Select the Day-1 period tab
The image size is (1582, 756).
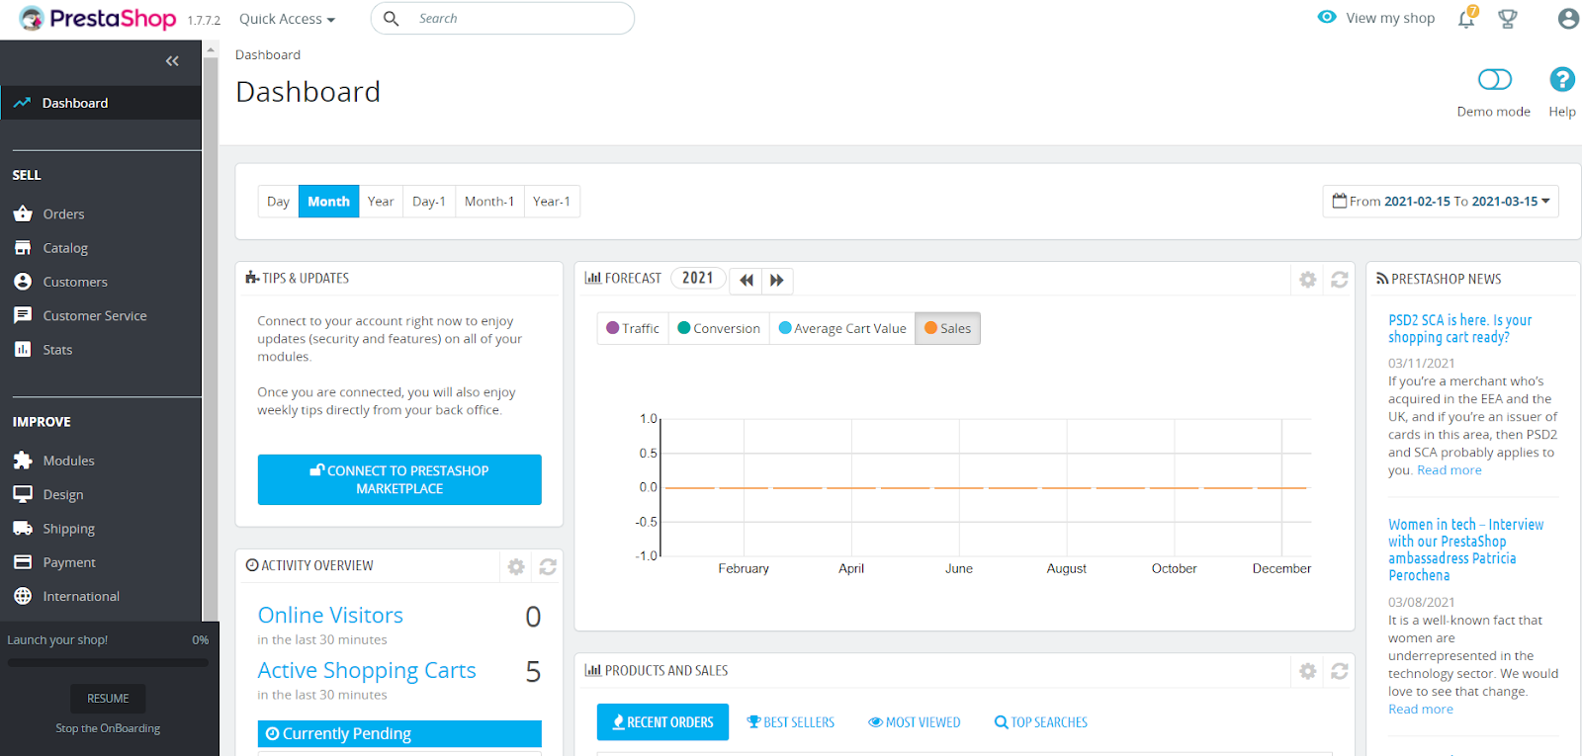point(429,202)
